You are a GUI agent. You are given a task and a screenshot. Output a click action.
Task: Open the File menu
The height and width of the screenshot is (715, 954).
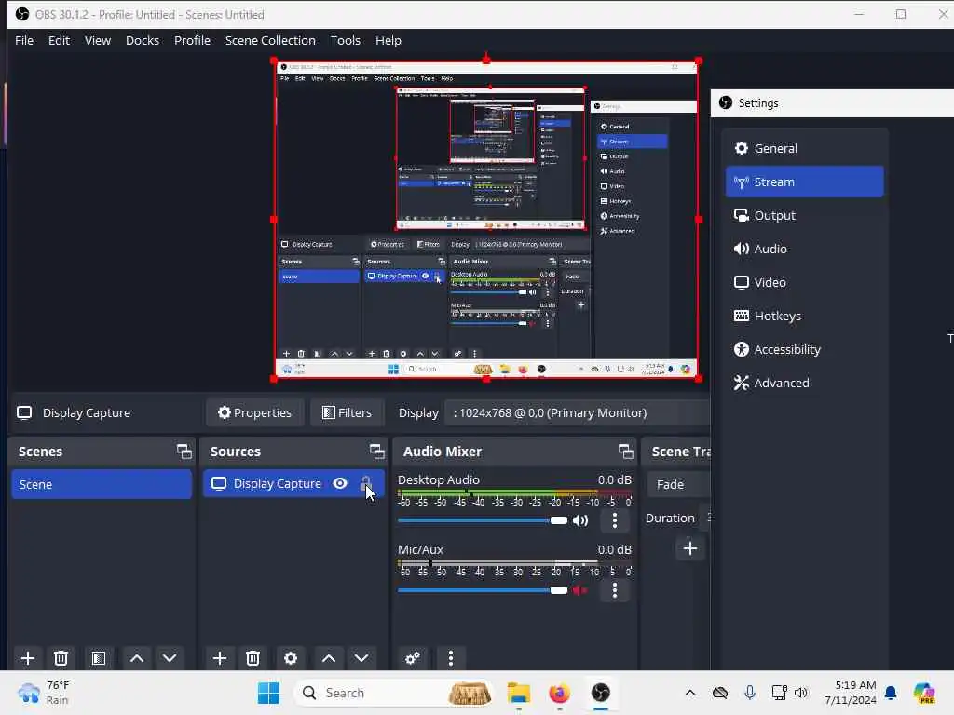24,40
